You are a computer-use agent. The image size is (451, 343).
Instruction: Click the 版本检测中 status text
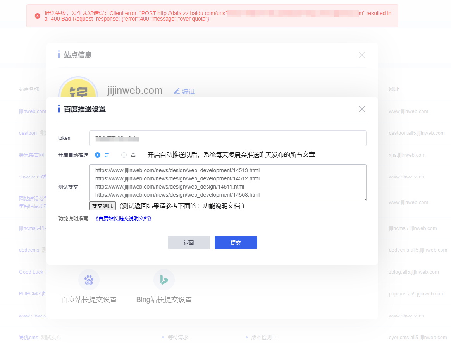(264, 337)
